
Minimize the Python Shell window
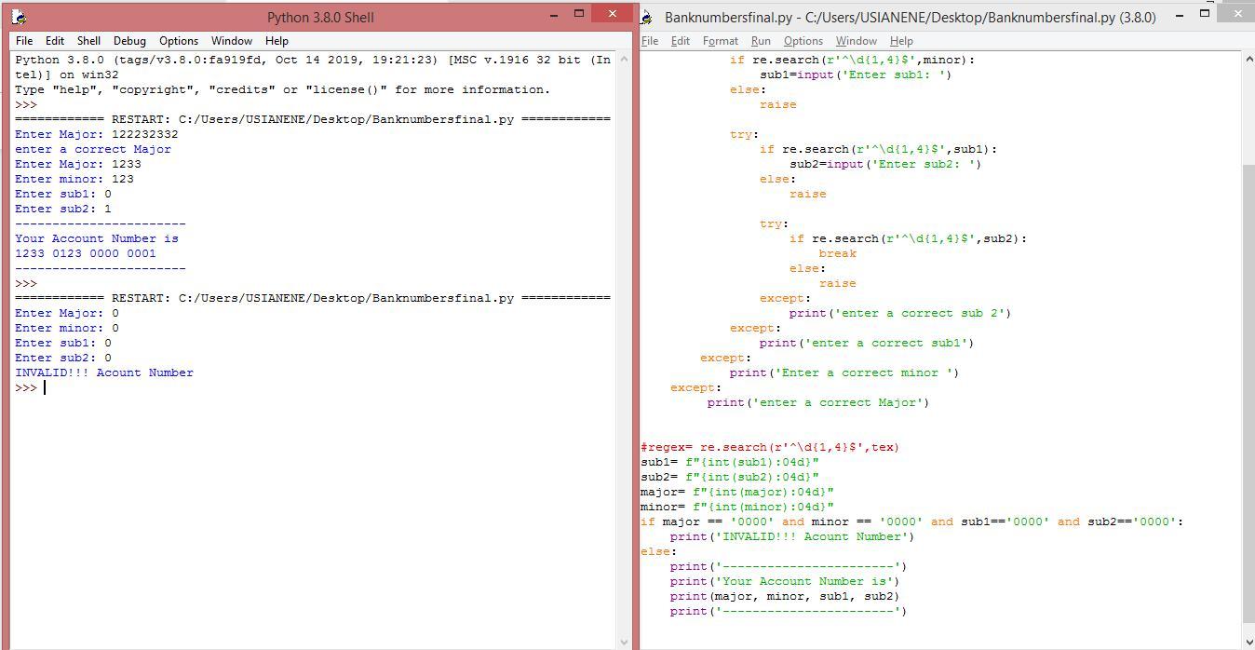click(x=554, y=15)
